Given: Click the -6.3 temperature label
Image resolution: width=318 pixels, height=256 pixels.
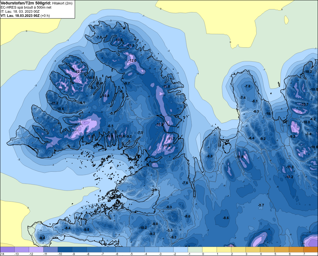Looking at the screenshot, I should coord(256,111).
